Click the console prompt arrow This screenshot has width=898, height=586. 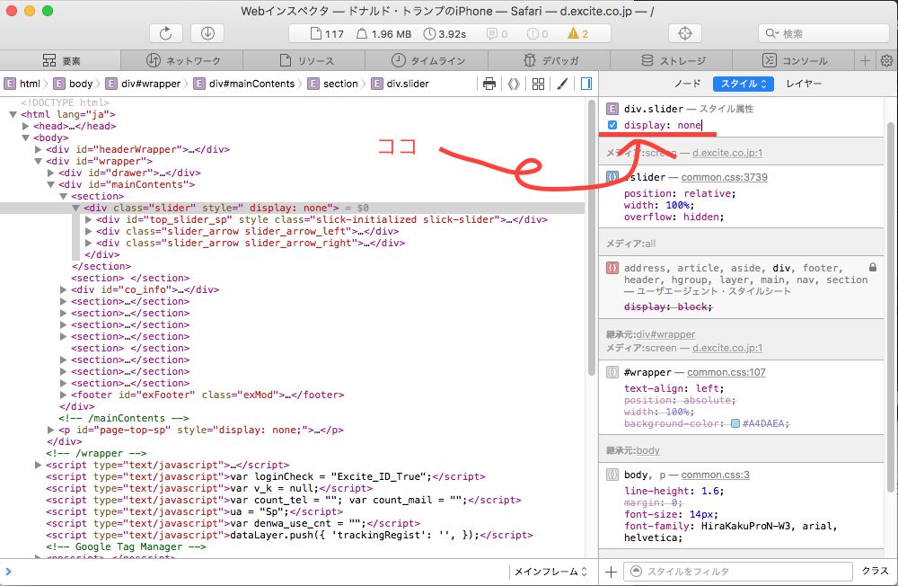[x=8, y=572]
